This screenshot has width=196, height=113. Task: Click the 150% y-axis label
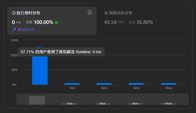pyautogui.click(x=14, y=40)
